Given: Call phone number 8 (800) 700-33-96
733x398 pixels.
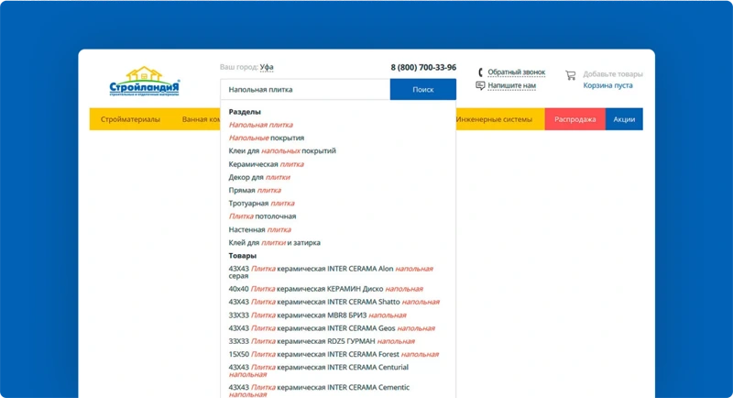Looking at the screenshot, I should (423, 67).
